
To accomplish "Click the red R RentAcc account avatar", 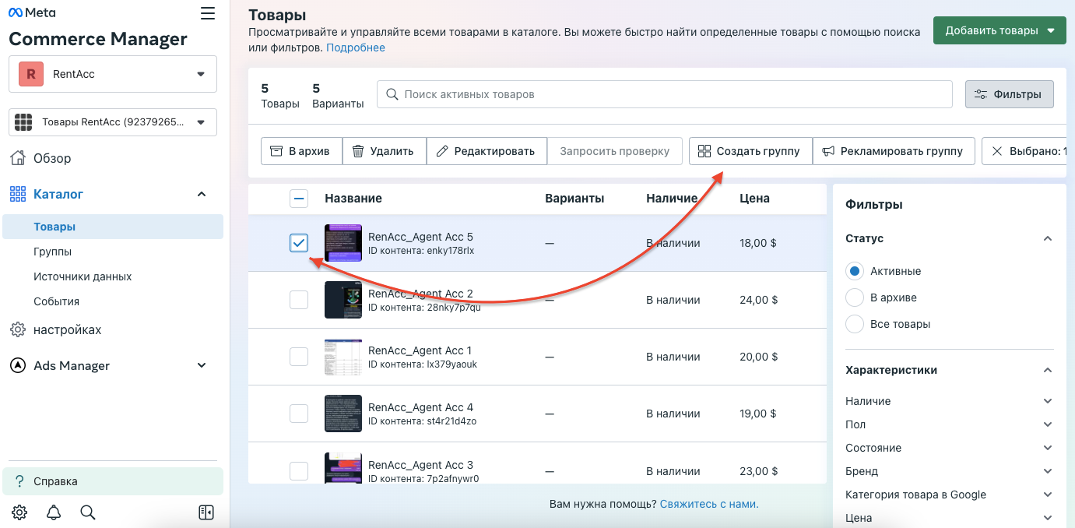I will click(31, 74).
